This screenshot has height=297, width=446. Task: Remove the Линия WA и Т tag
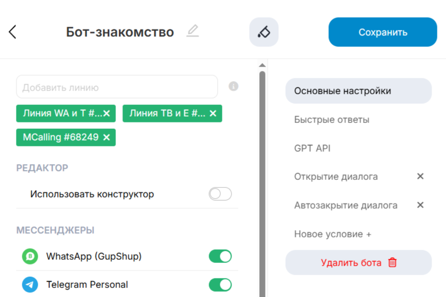click(106, 113)
